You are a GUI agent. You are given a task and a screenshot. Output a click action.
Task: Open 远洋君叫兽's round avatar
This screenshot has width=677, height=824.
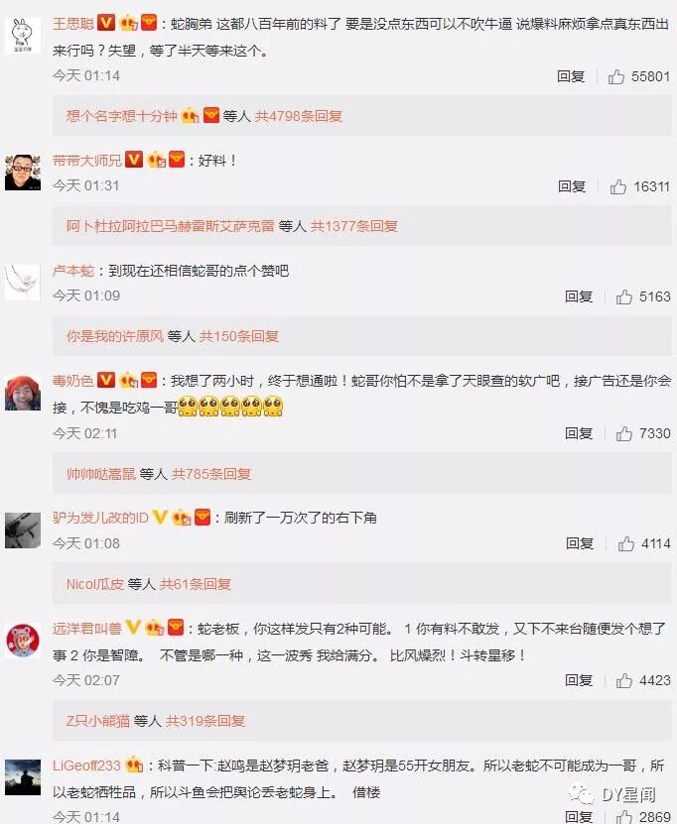[23, 641]
